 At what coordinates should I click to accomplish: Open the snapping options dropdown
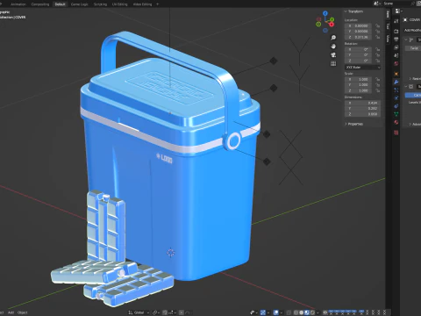tap(171, 312)
